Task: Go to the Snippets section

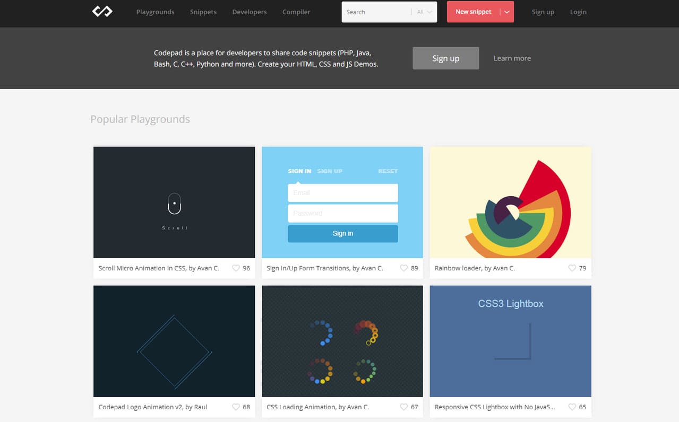Action: pyautogui.click(x=203, y=12)
